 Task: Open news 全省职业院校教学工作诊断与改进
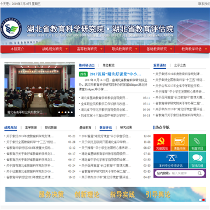point(104,104)
